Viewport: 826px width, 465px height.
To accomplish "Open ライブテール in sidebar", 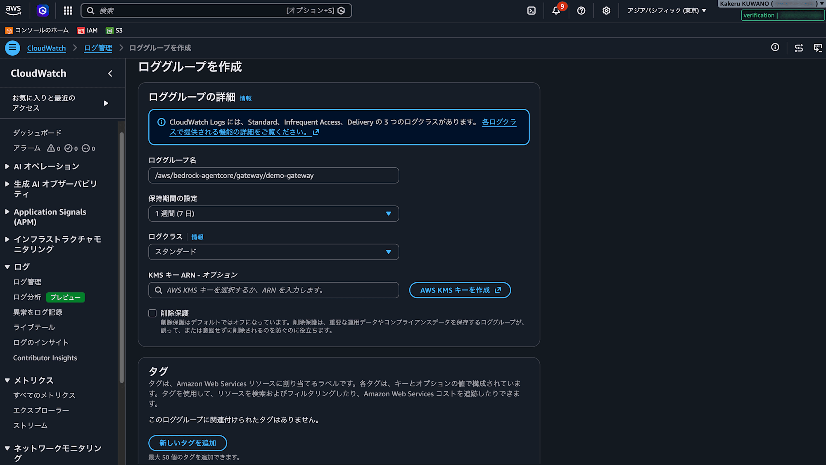I will tap(34, 327).
